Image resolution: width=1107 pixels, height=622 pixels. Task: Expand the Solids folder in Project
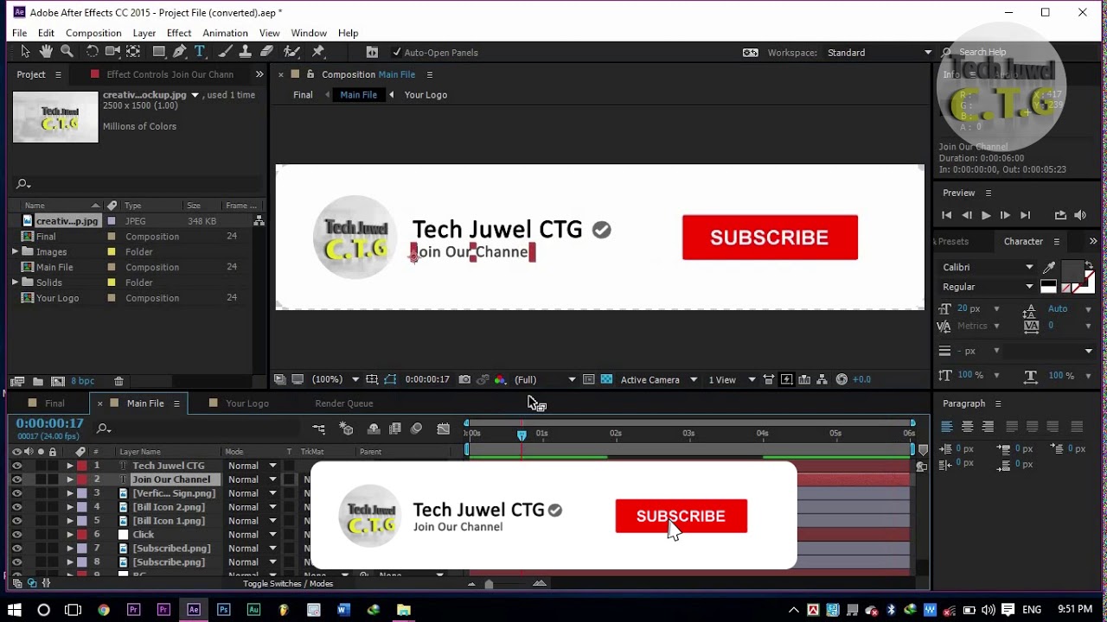point(15,282)
